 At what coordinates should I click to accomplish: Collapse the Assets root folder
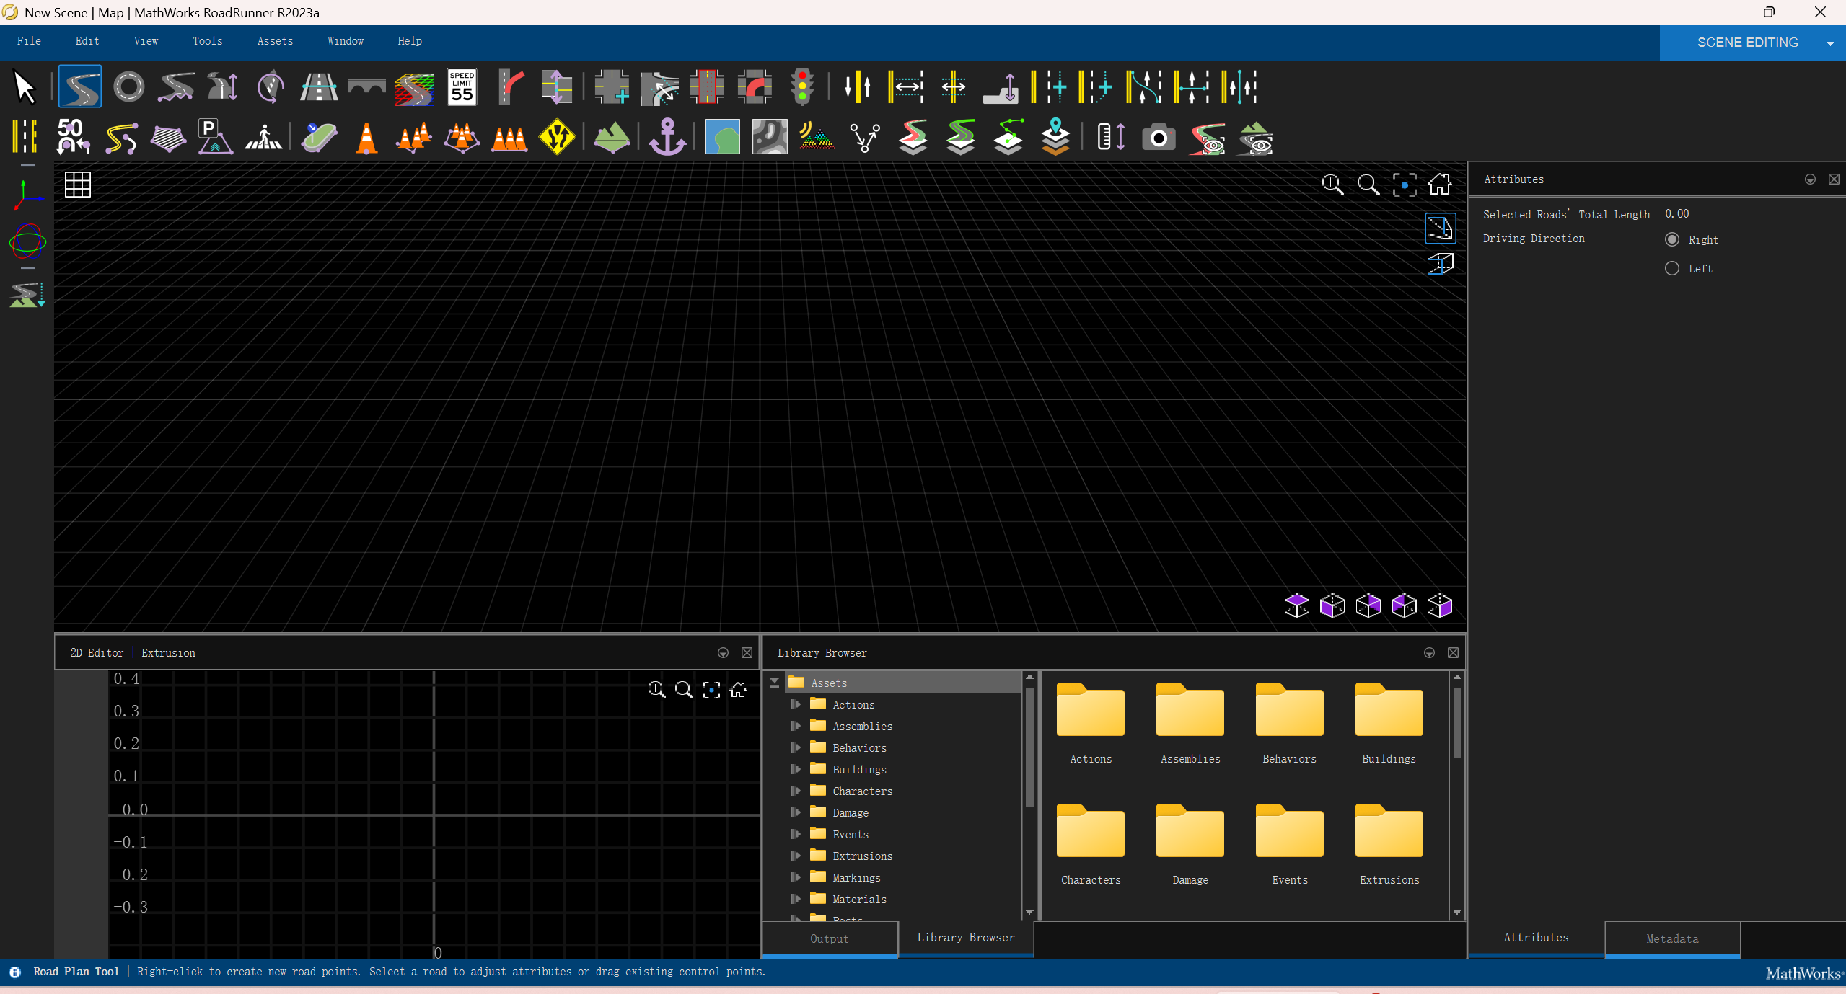[774, 682]
